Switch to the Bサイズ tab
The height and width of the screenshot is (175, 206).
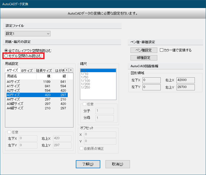(27, 71)
